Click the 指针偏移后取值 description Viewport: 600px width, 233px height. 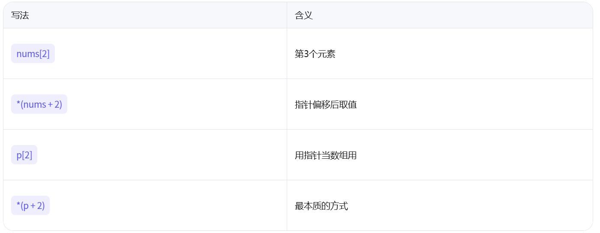tap(326, 105)
